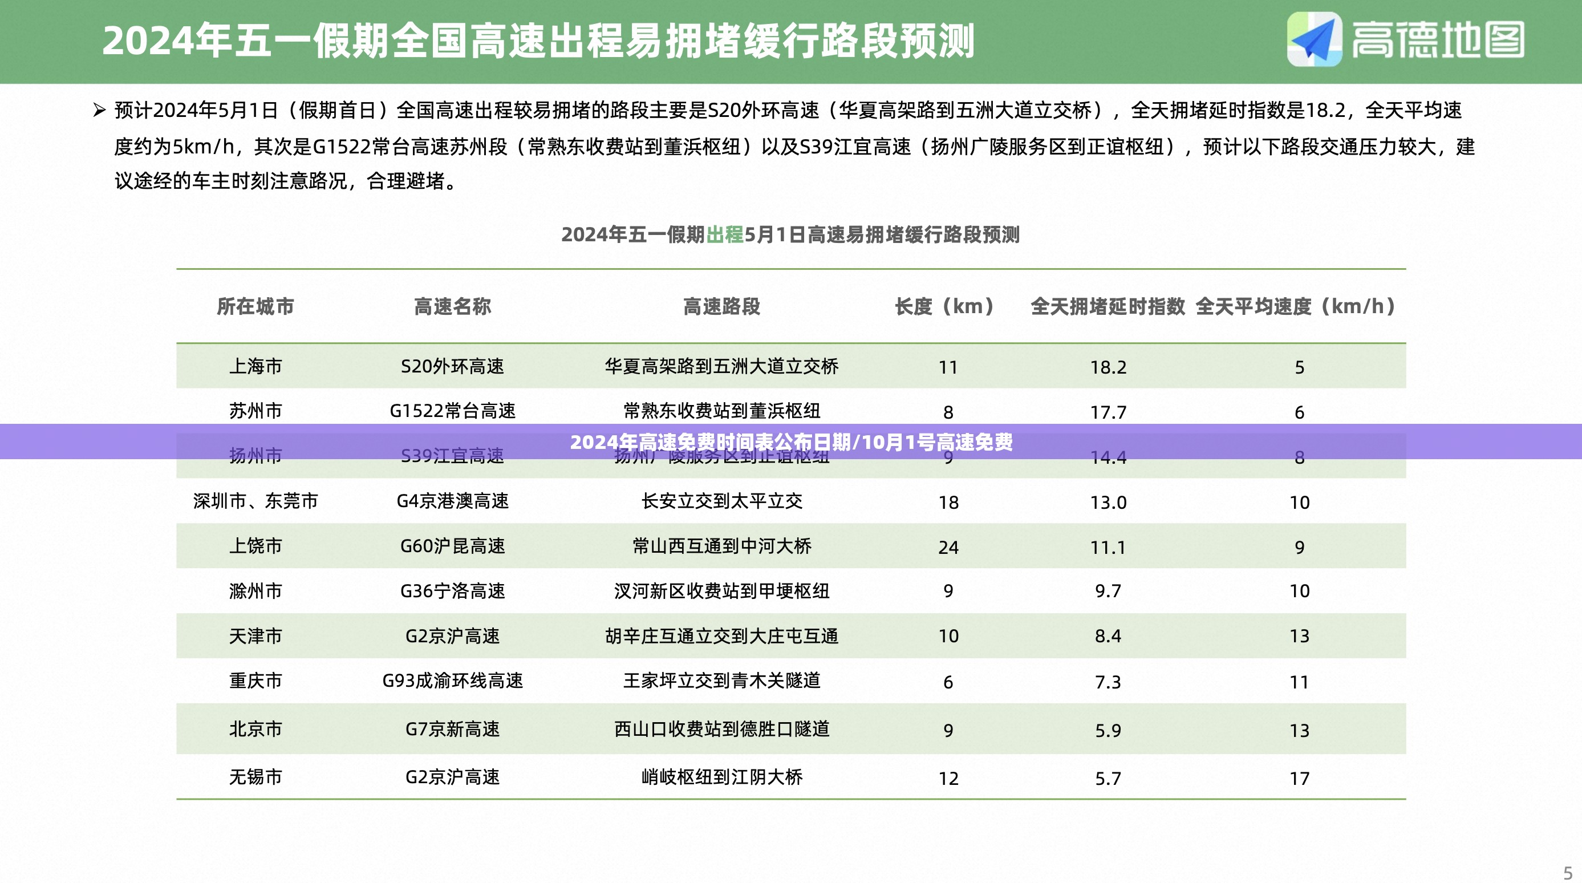This screenshot has width=1582, height=883.
Task: Click the 重庆市 city cell
Action: click(255, 681)
